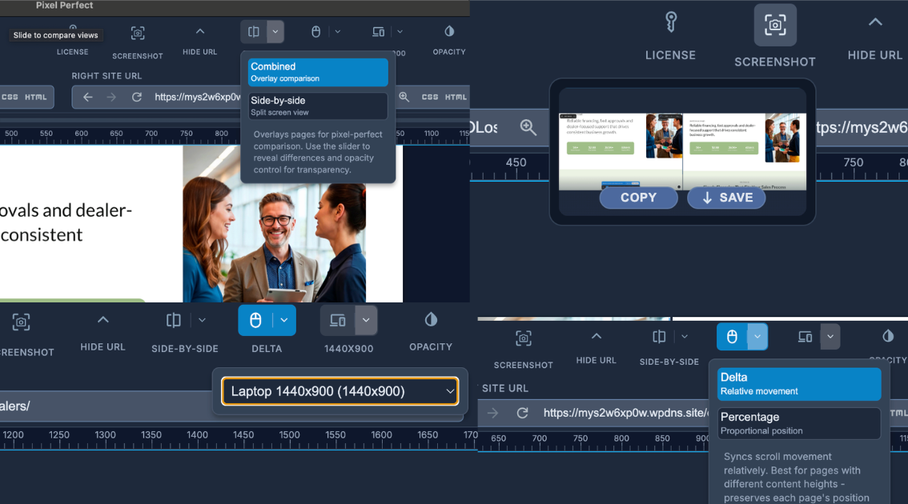Click the Screenshot capture icon in the top-right panel

point(774,24)
